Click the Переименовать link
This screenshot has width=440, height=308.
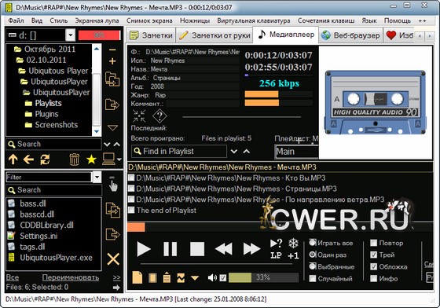click(71, 277)
